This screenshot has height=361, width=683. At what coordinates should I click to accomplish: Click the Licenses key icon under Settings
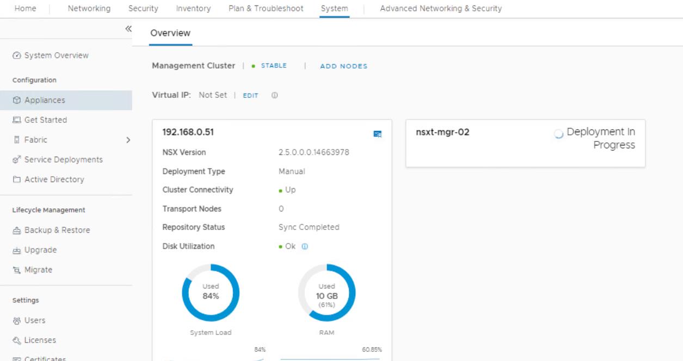pyautogui.click(x=16, y=340)
